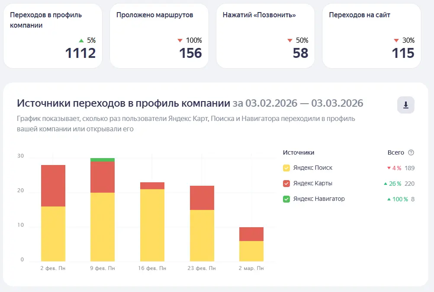Click the red down arrow near 30%
This screenshot has height=292, width=434.
click(396, 41)
